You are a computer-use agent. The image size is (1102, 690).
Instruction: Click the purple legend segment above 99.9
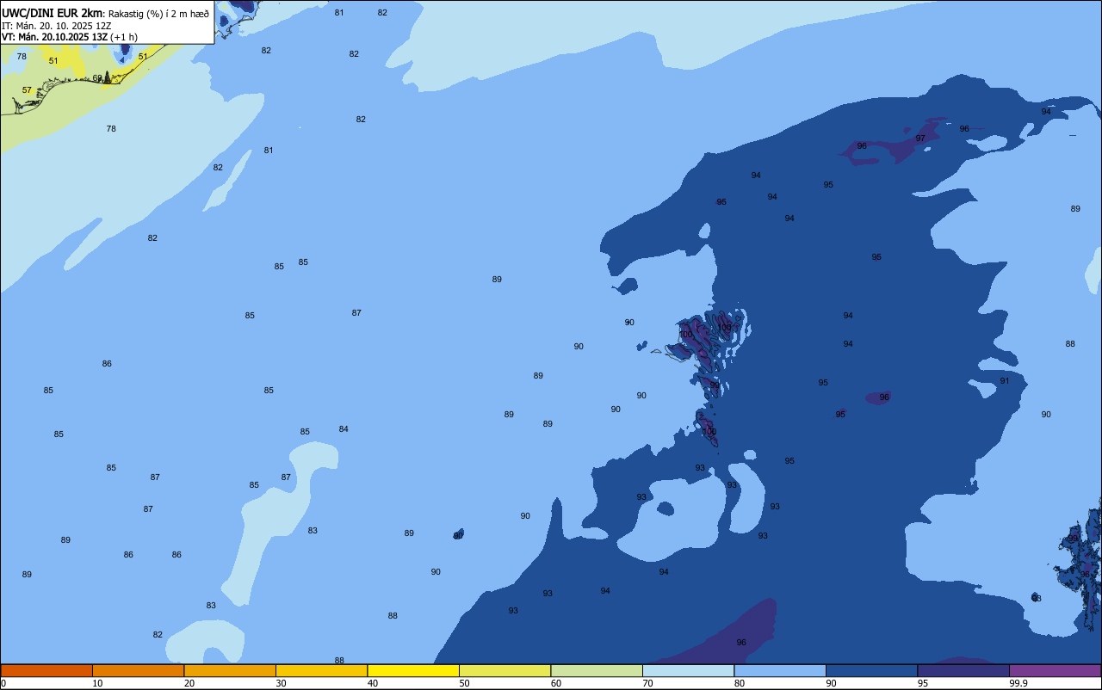pos(1055,670)
